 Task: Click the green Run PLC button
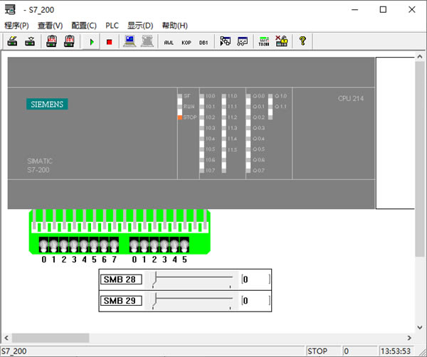[92, 42]
